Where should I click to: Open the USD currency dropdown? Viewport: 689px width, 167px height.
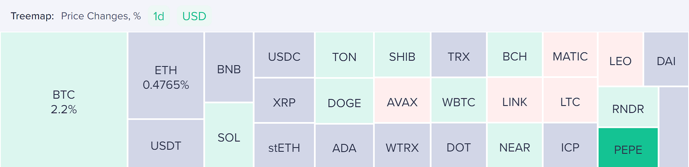point(194,16)
